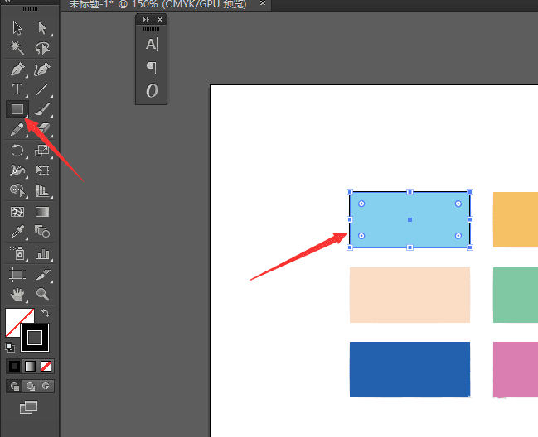
Task: Select the Selection tool (black arrow)
Action: [17, 28]
